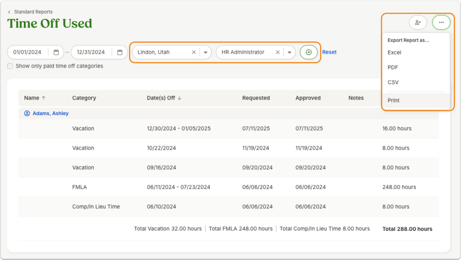Add another filter with the plus button
This screenshot has width=461, height=260.
308,52
